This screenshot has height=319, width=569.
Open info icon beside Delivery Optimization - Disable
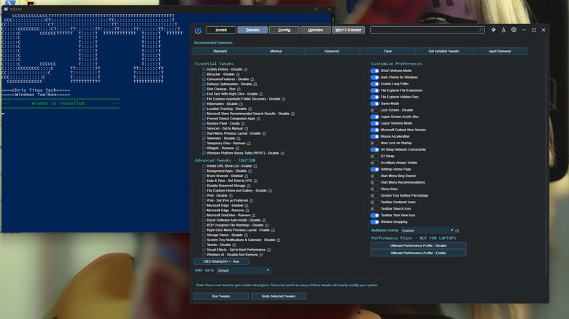pos(255,84)
